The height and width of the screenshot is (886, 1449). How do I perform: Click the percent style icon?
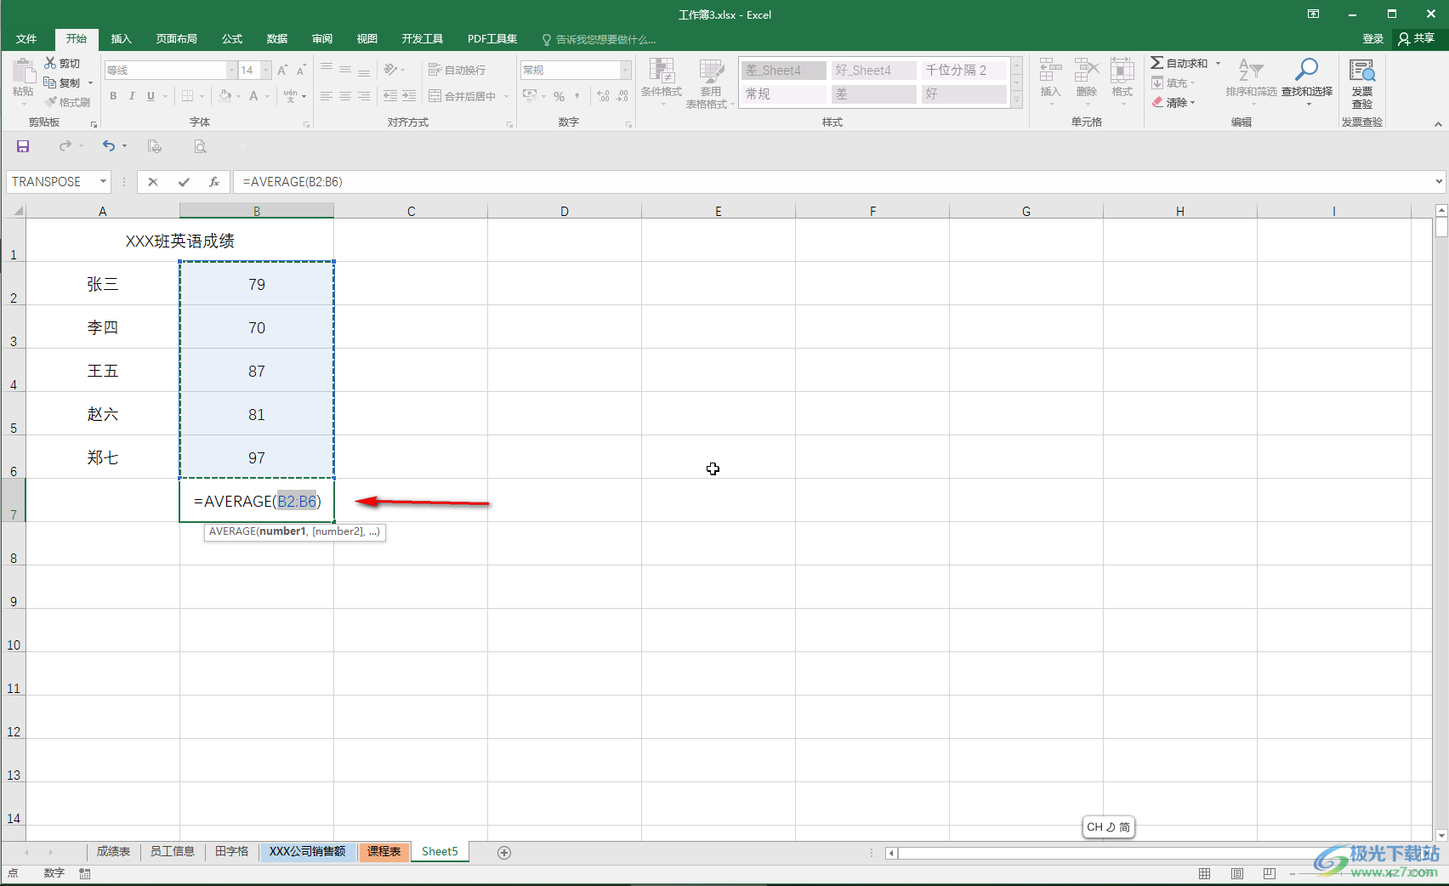[x=559, y=96]
